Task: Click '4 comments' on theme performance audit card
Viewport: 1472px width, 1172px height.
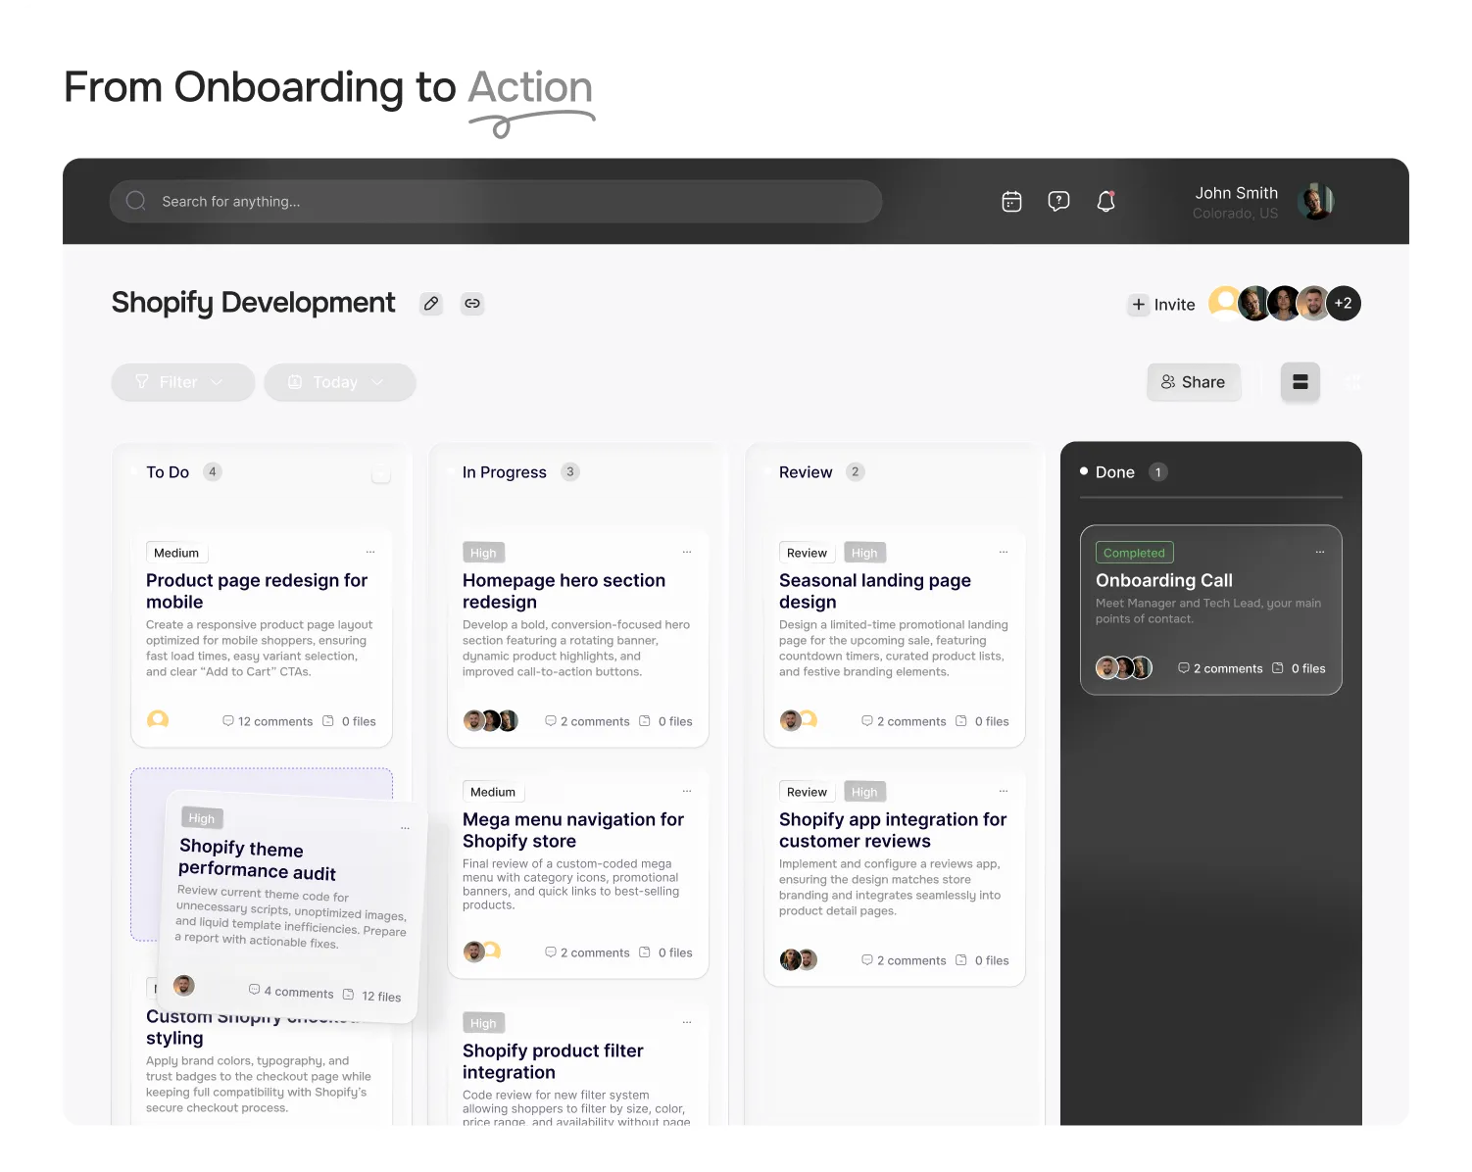Action: pyautogui.click(x=291, y=992)
